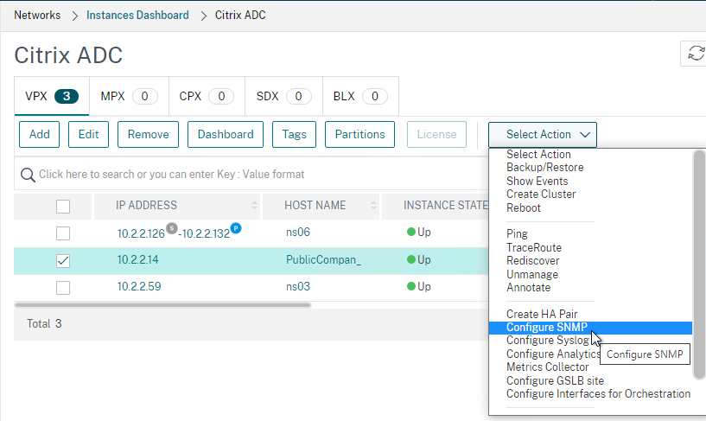Click green Up status dot for ns03
This screenshot has height=421, width=706.
[410, 286]
